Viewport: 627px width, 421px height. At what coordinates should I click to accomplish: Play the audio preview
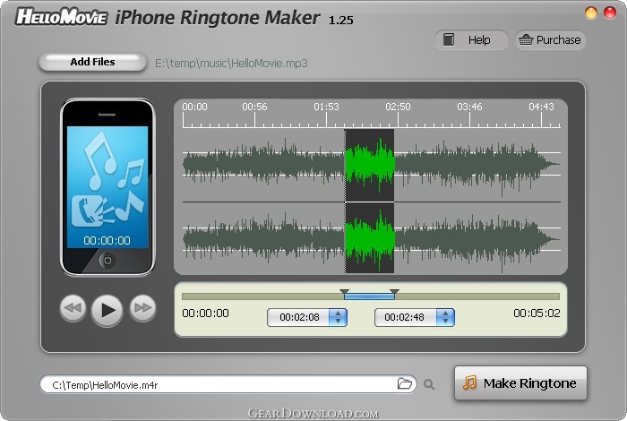(x=107, y=310)
